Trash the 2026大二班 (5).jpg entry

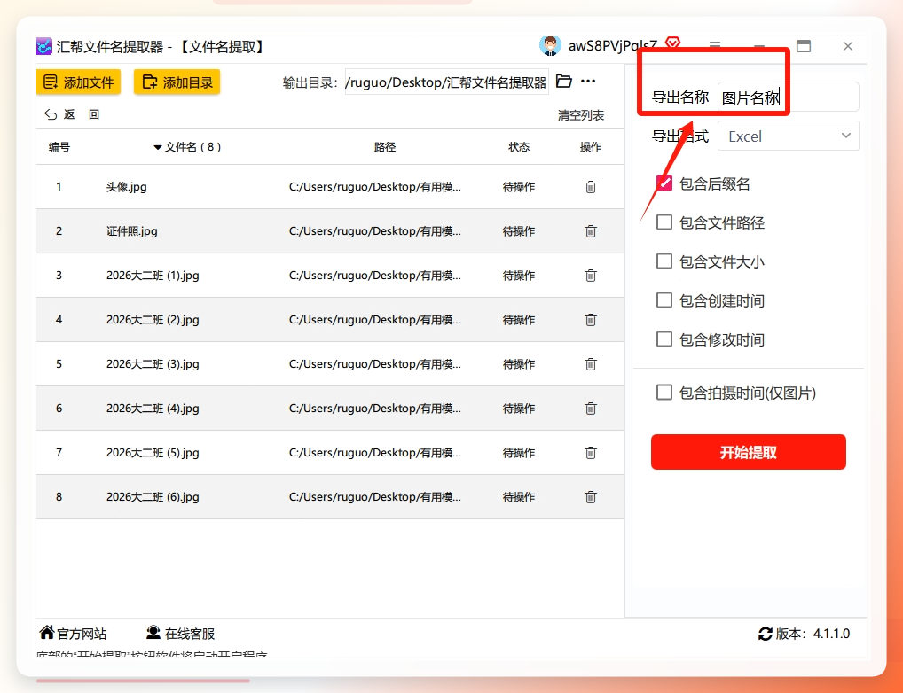point(590,453)
